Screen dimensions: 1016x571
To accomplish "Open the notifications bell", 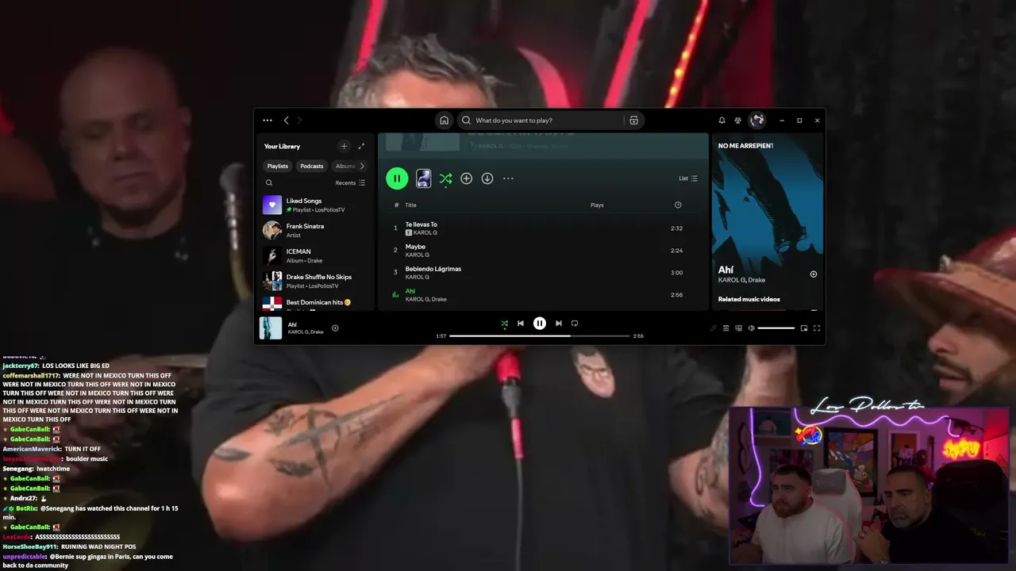I will pos(722,121).
